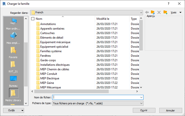Click the Back arrow navigation icon

pyautogui.click(x=147, y=12)
